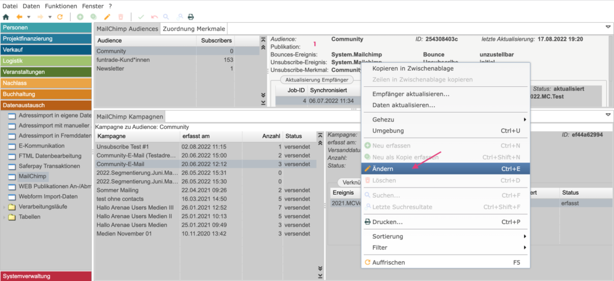Screen dimensions: 614x281
Task: Click the pencil edit icon in toolbar
Action: click(x=107, y=17)
